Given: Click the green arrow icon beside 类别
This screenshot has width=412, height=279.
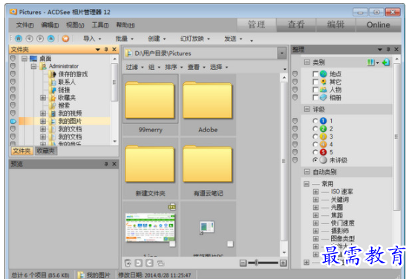Looking at the screenshot, I should (x=386, y=62).
